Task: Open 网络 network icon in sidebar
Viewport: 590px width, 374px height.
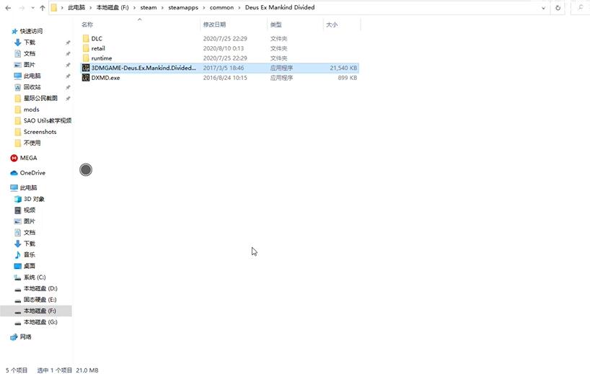Action: 14,337
